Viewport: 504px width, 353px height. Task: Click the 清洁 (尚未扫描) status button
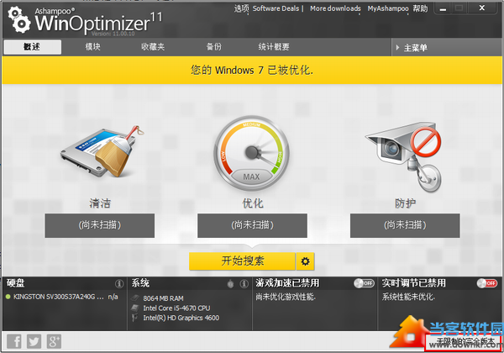100,225
